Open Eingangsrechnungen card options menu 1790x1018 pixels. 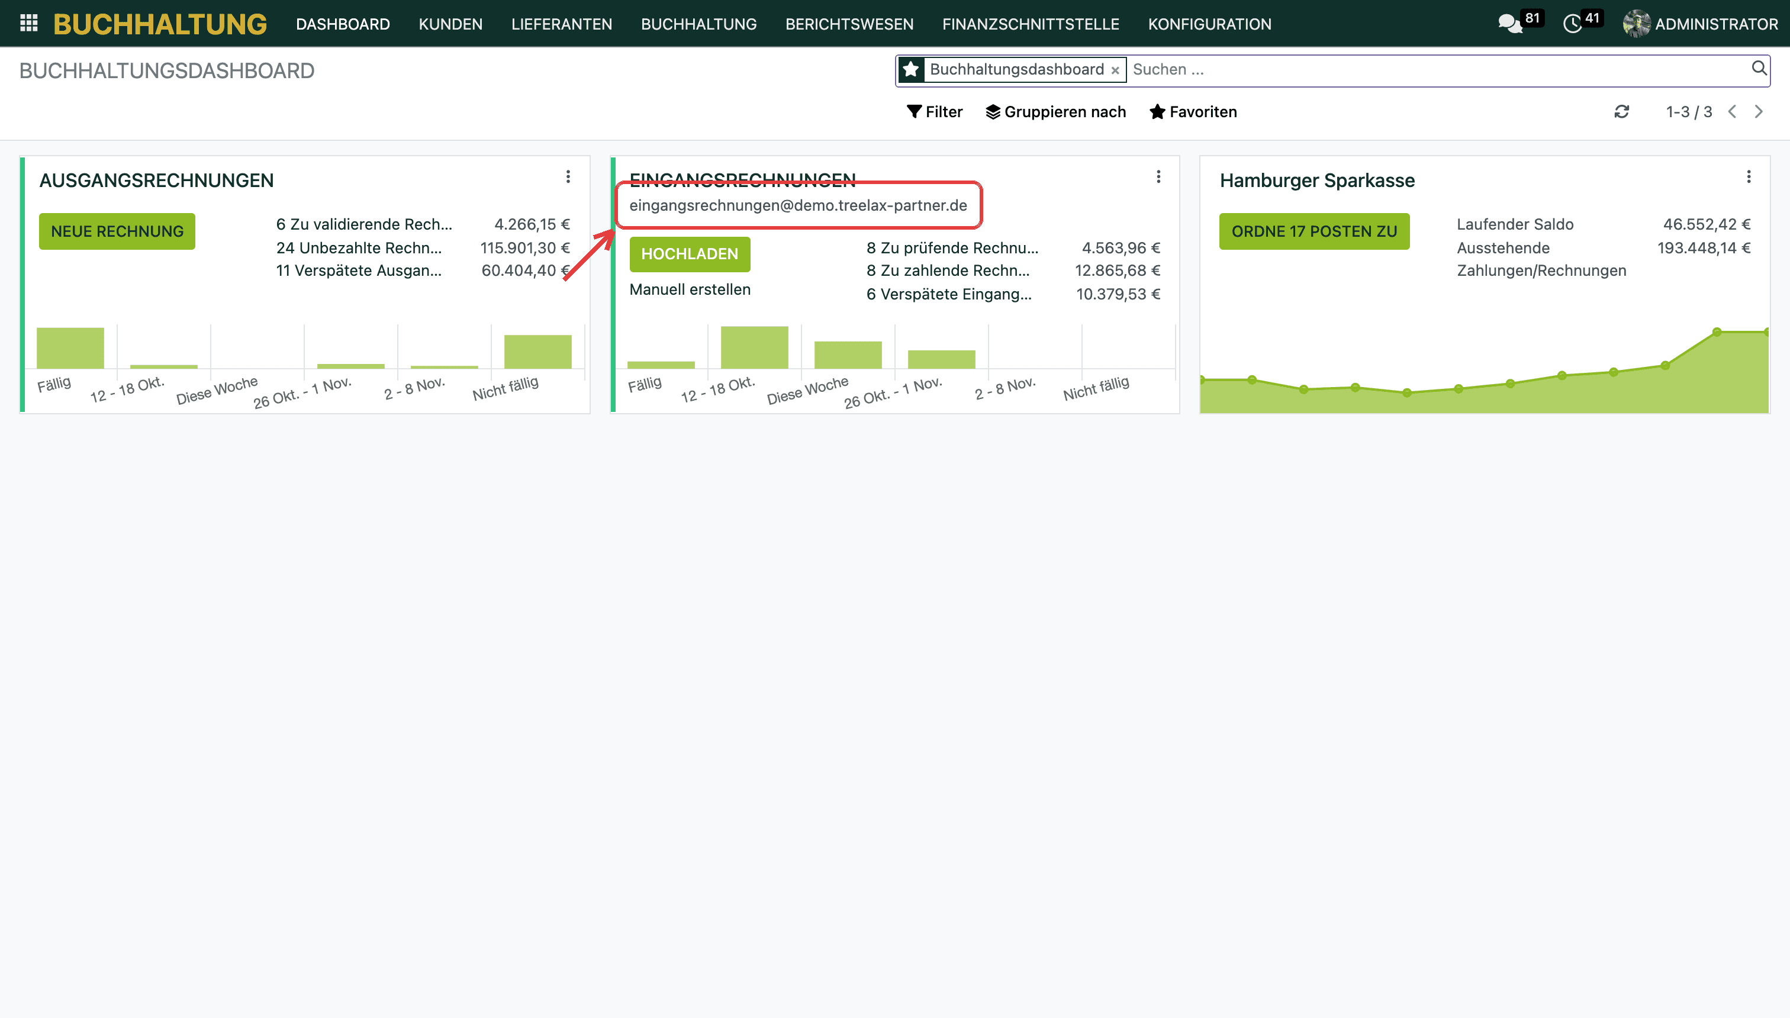point(1158,177)
